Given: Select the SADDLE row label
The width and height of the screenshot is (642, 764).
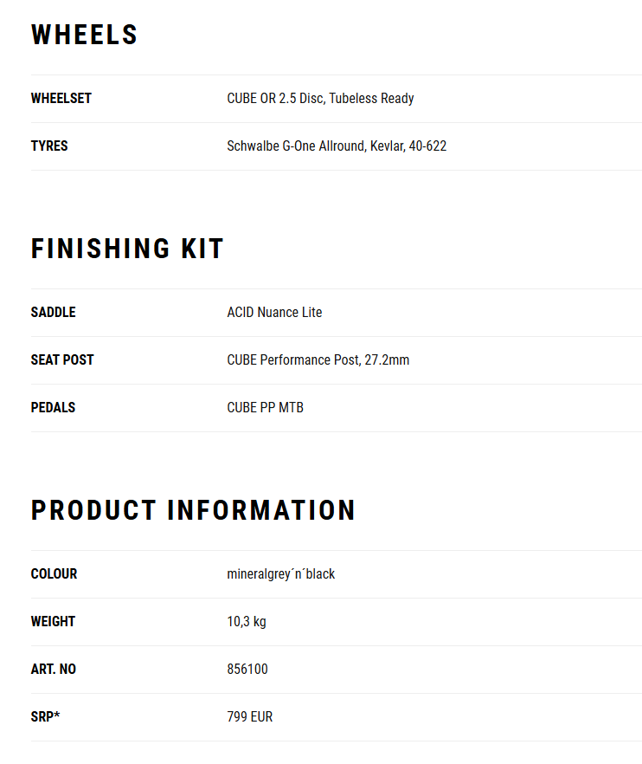Looking at the screenshot, I should (53, 313).
